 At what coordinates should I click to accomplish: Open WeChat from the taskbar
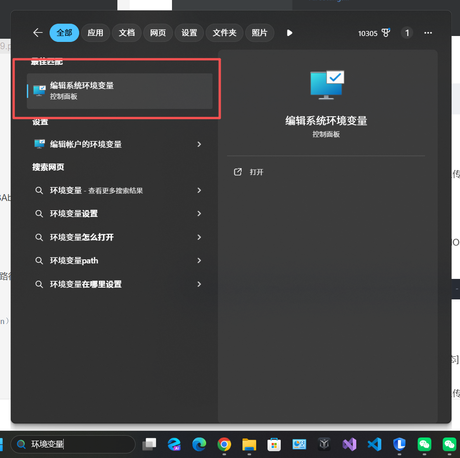(424, 444)
